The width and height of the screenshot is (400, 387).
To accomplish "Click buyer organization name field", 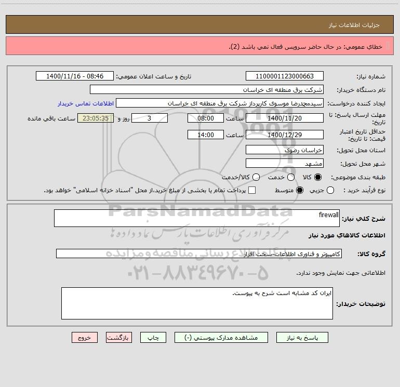I will tap(207, 89).
